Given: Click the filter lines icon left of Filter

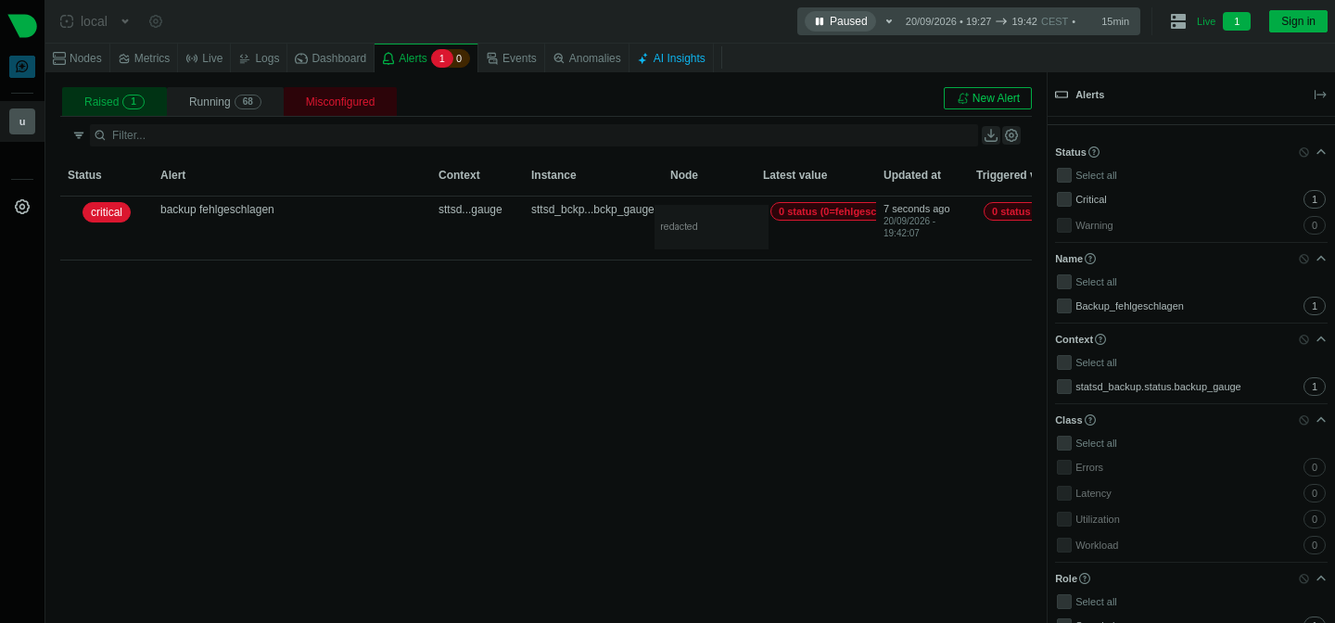Looking at the screenshot, I should click(79, 135).
